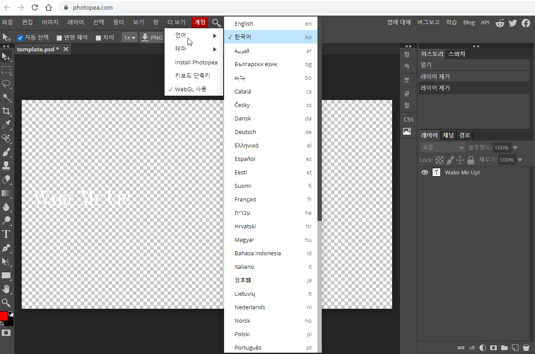535x354 pixels.
Task: Open the Twitter icon link
Action: (x=513, y=23)
